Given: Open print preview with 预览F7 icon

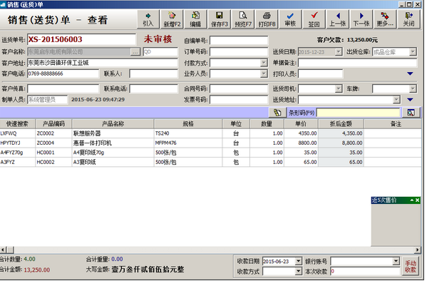Looking at the screenshot, I should pyautogui.click(x=243, y=19).
